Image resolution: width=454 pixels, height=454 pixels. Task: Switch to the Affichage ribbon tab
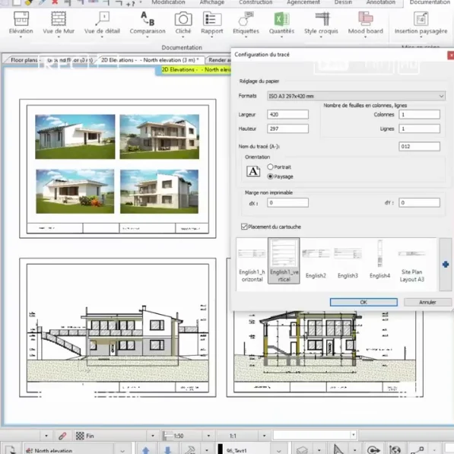pos(212,2)
